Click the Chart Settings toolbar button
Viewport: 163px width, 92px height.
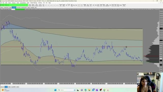pos(61,5)
